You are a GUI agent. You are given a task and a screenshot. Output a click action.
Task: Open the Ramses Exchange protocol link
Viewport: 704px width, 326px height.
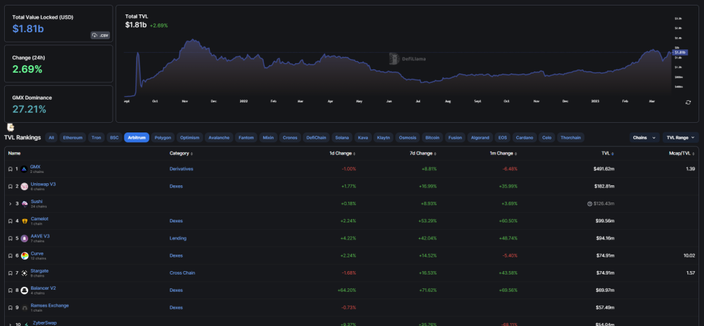pyautogui.click(x=49, y=305)
